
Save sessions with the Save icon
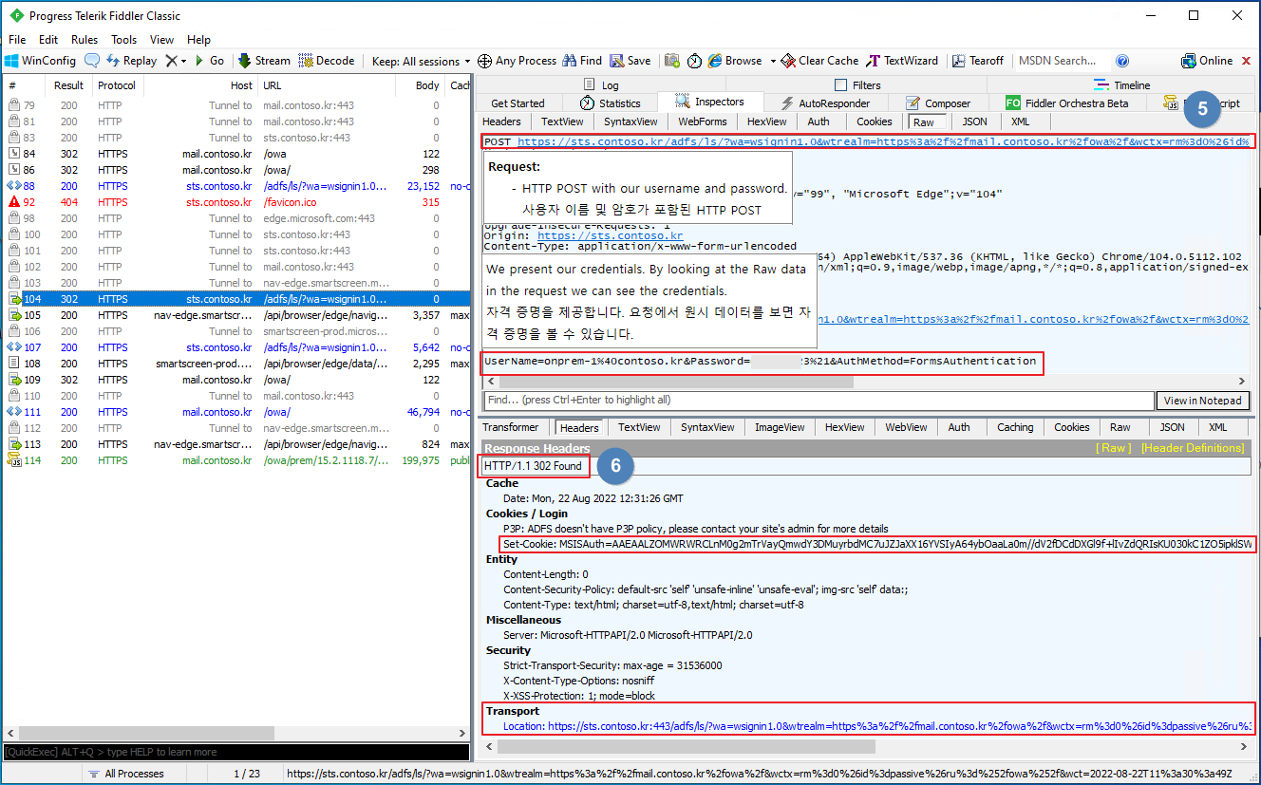point(630,61)
